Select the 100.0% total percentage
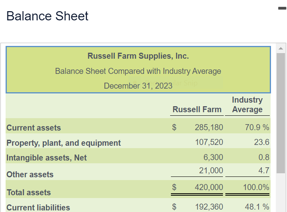The image size is (287, 212). click(256, 187)
